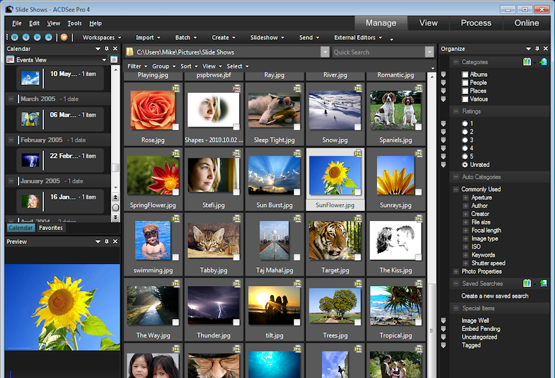Open the Events View dropdown
The height and width of the screenshot is (378, 555).
tap(104, 60)
